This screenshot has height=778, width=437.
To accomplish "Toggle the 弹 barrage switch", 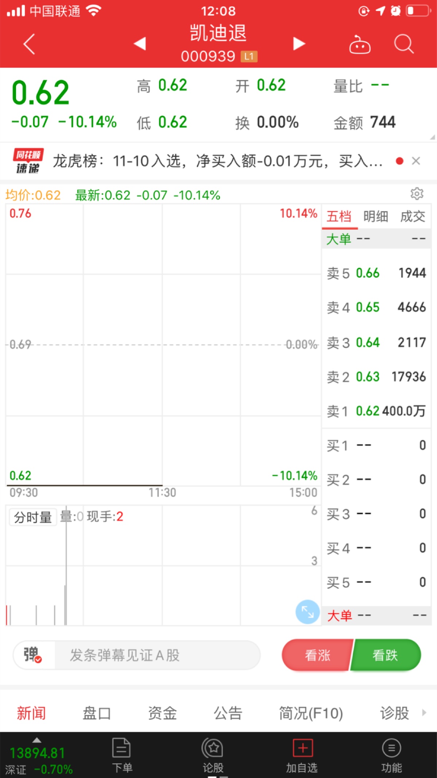I will coord(33,655).
